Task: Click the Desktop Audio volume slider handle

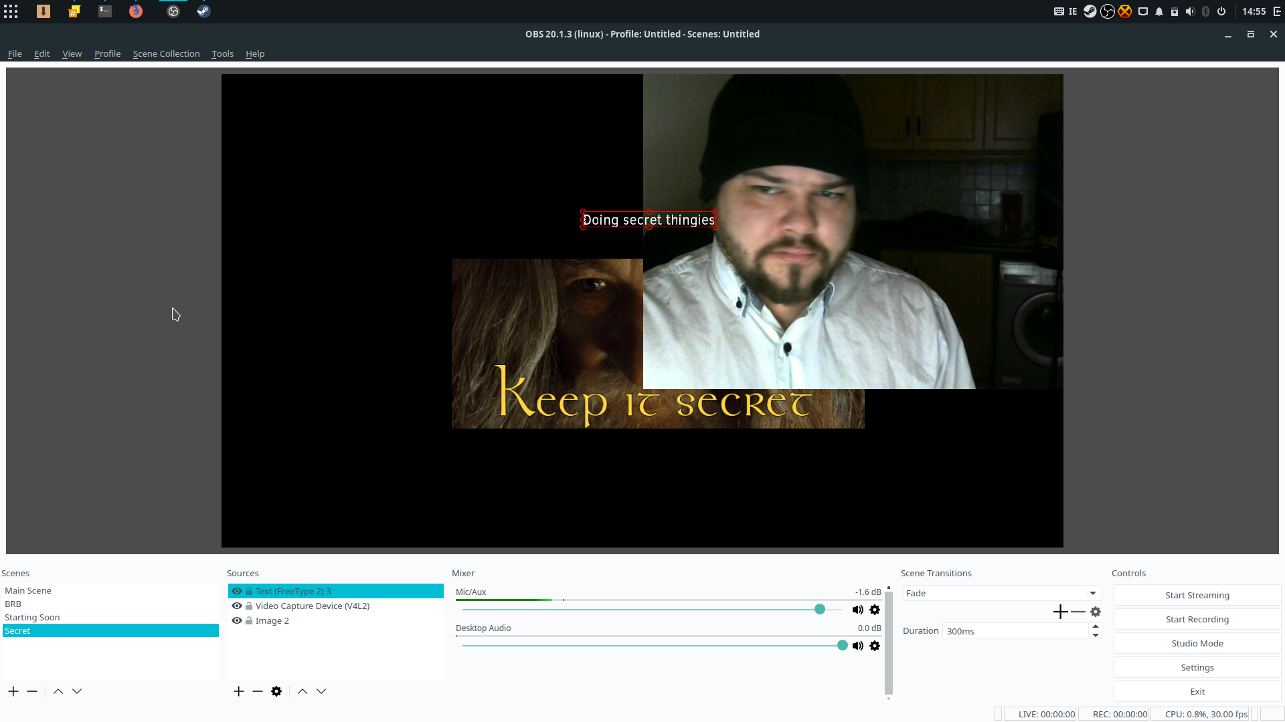Action: click(x=842, y=645)
